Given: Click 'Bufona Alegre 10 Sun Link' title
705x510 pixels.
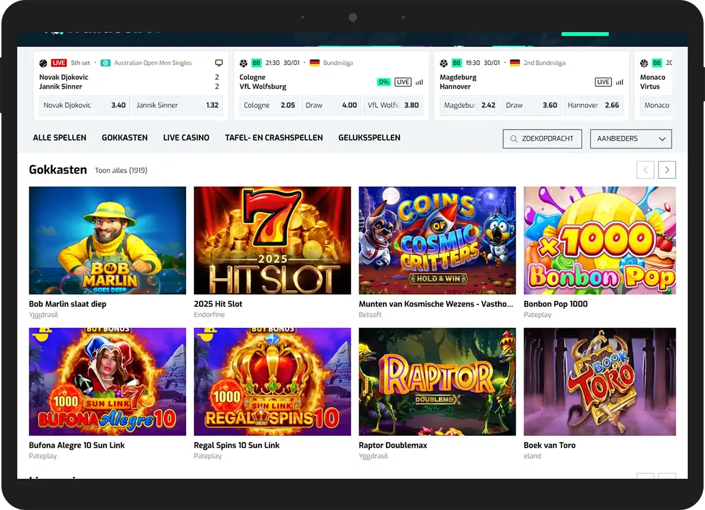Looking at the screenshot, I should coord(77,445).
